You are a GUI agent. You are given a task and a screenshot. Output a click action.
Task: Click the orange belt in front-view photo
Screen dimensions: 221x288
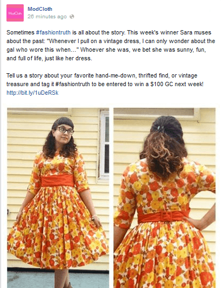click(57, 180)
